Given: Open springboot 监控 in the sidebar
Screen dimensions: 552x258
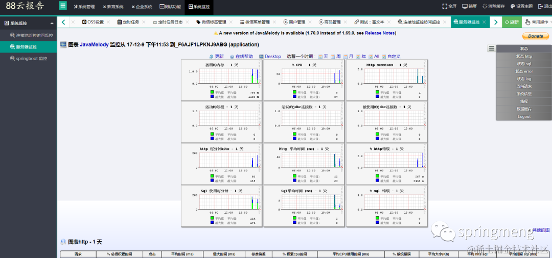Looking at the screenshot, I should [x=28, y=59].
